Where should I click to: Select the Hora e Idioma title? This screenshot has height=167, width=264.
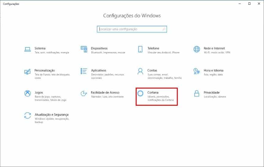[213, 70]
